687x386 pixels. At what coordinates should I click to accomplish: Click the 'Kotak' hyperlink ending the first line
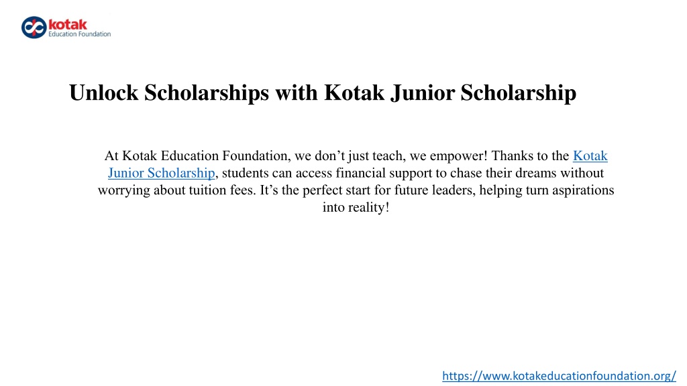pyautogui.click(x=590, y=155)
